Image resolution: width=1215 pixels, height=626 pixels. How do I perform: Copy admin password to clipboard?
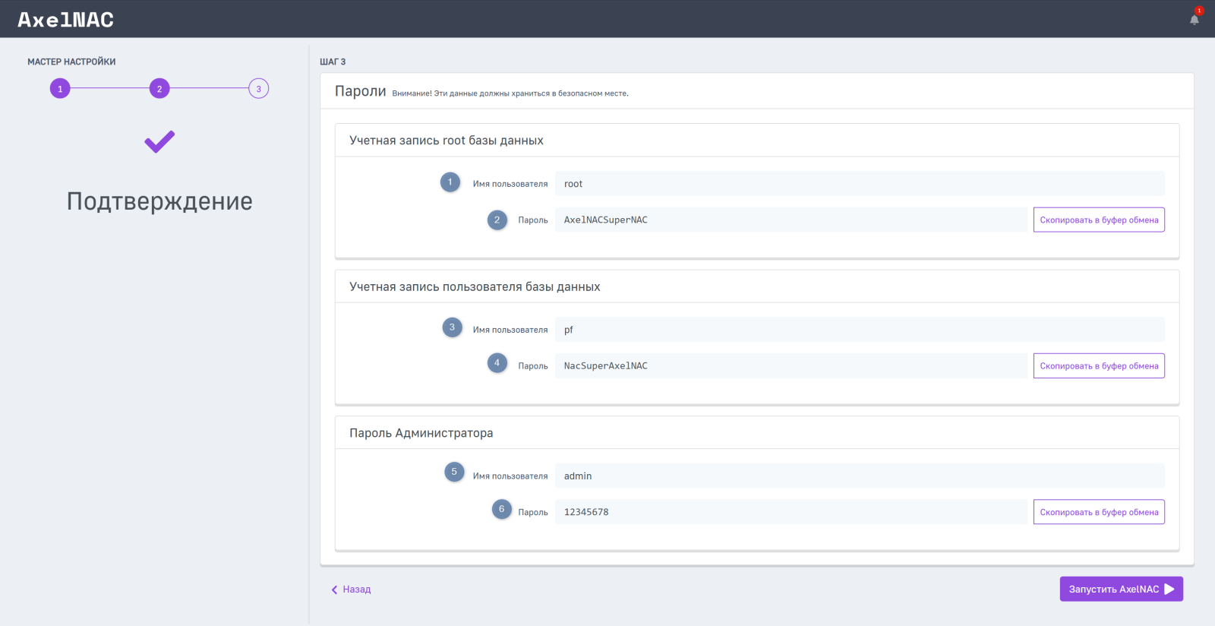(1098, 512)
